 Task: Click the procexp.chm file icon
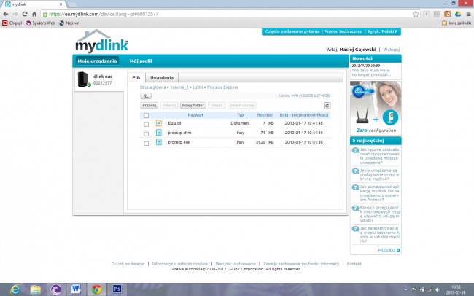click(159, 133)
